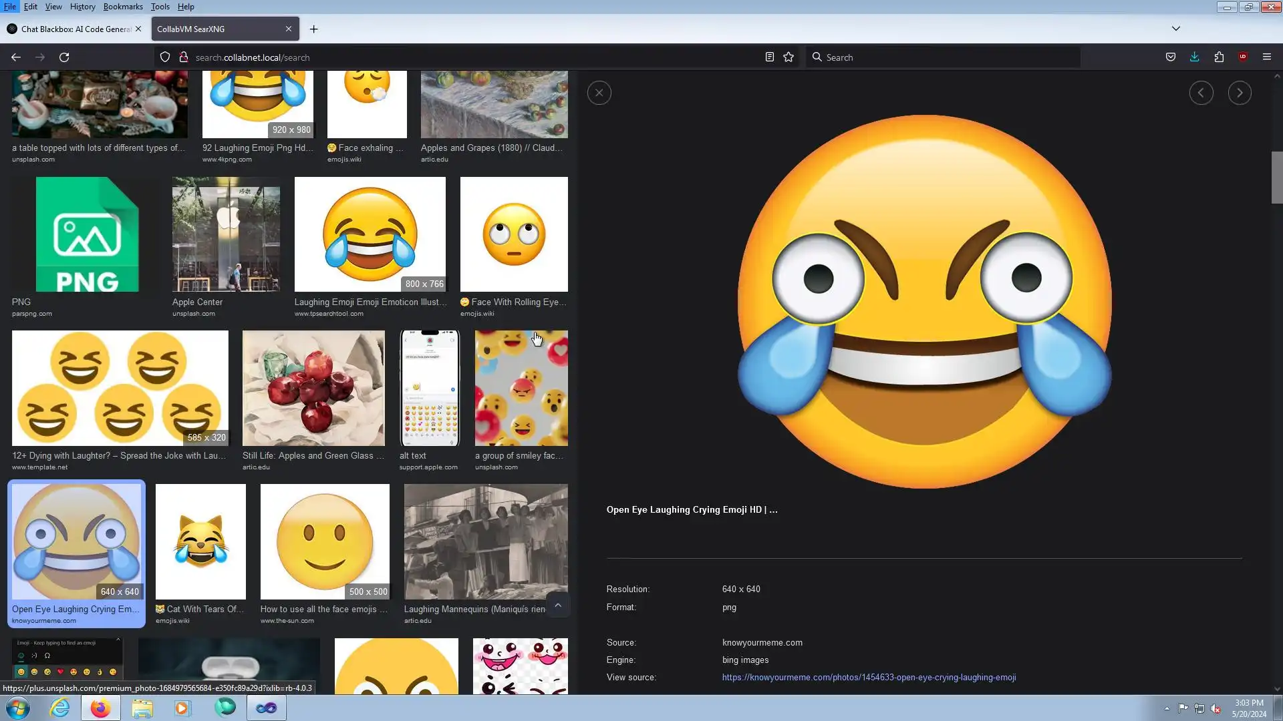1283x721 pixels.
Task: Expand the list all tabs chevron
Action: point(1175,29)
